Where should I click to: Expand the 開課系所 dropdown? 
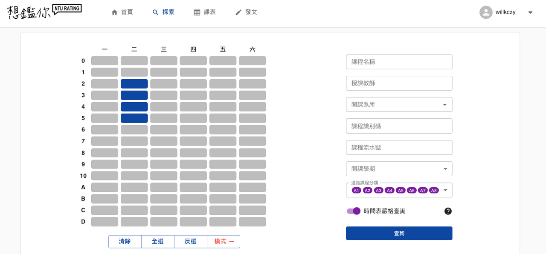tap(444, 105)
